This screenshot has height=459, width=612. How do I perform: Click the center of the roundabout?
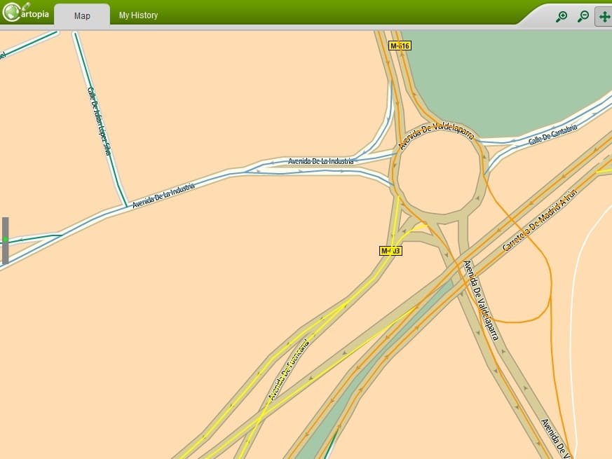click(x=439, y=172)
